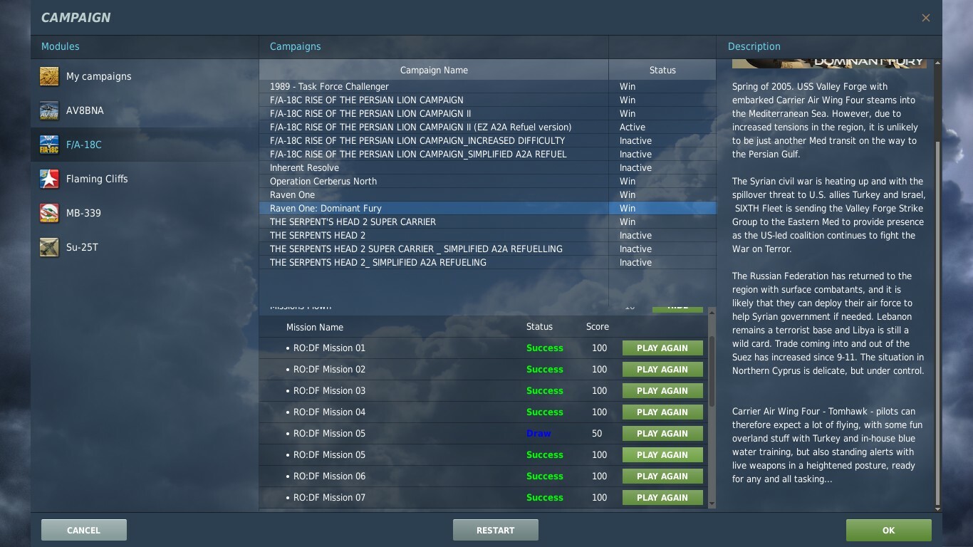
Task: Switch to the AV8BNA module
Action: pos(85,110)
